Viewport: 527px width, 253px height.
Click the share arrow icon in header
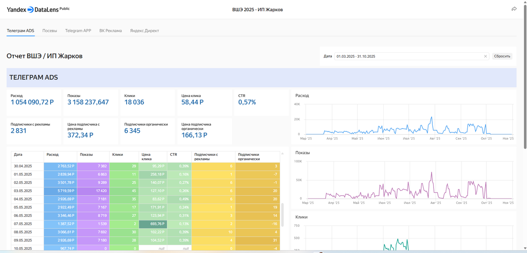point(514,9)
